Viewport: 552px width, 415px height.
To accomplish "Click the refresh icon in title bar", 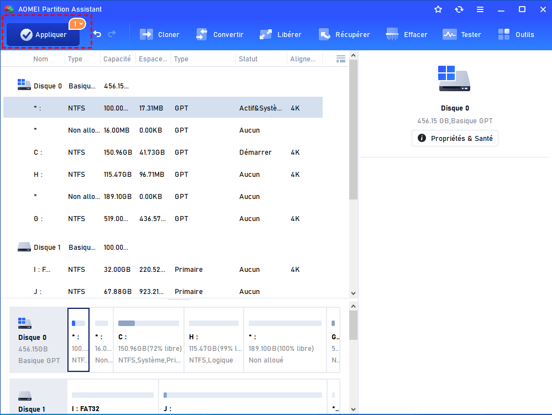I will (x=459, y=9).
